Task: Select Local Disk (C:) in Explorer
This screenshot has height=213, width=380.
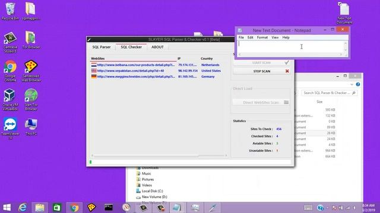Action: point(152,191)
